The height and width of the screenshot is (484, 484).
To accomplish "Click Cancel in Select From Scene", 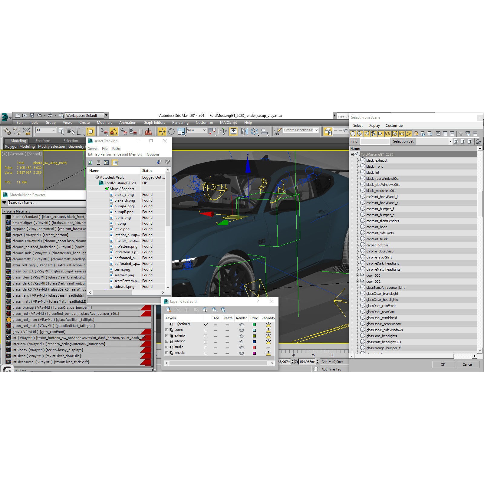I will click(467, 364).
